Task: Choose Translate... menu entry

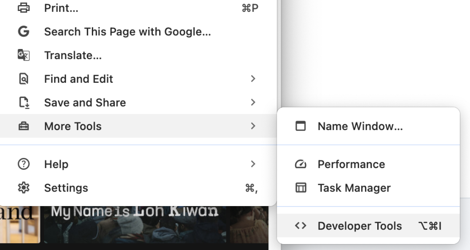Action: [138, 55]
